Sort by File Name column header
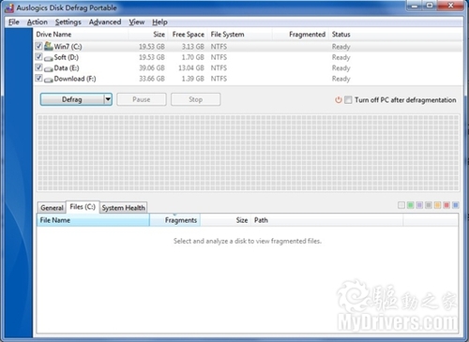 (x=93, y=220)
